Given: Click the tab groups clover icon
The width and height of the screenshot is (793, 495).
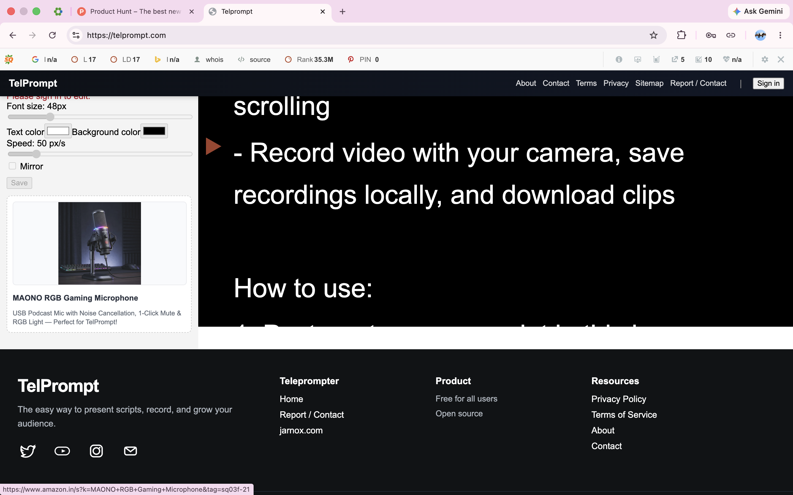Looking at the screenshot, I should click(x=58, y=12).
